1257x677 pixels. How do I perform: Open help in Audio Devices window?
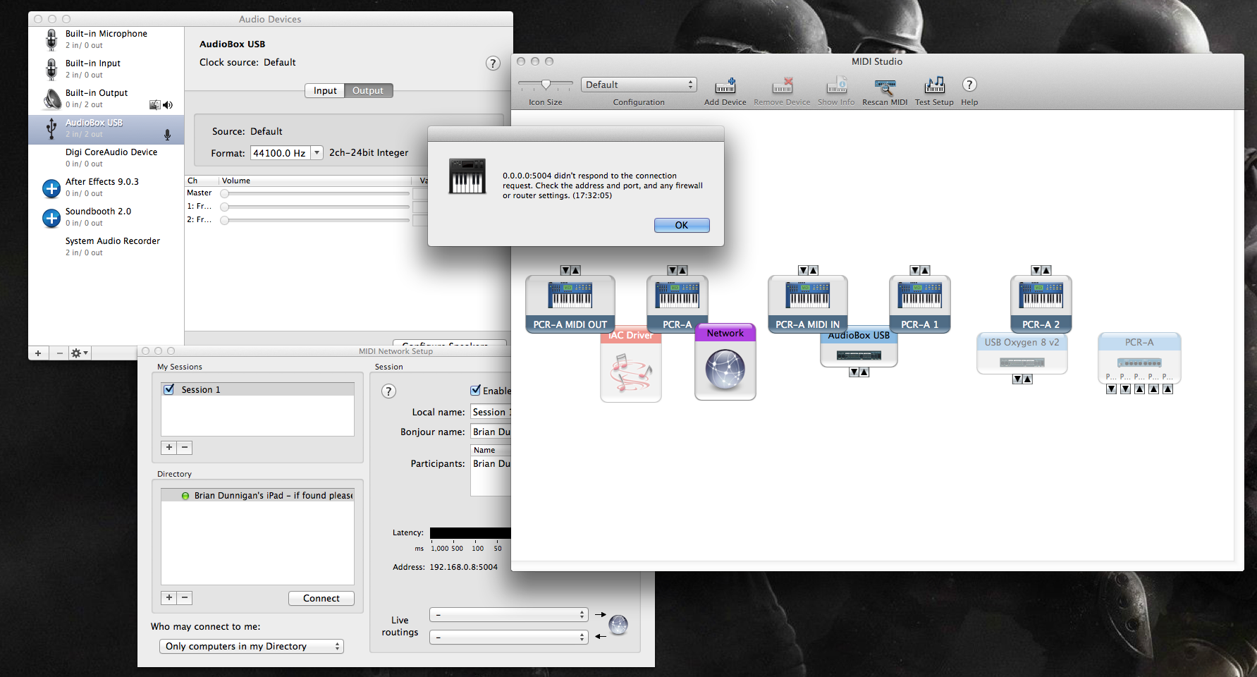493,63
